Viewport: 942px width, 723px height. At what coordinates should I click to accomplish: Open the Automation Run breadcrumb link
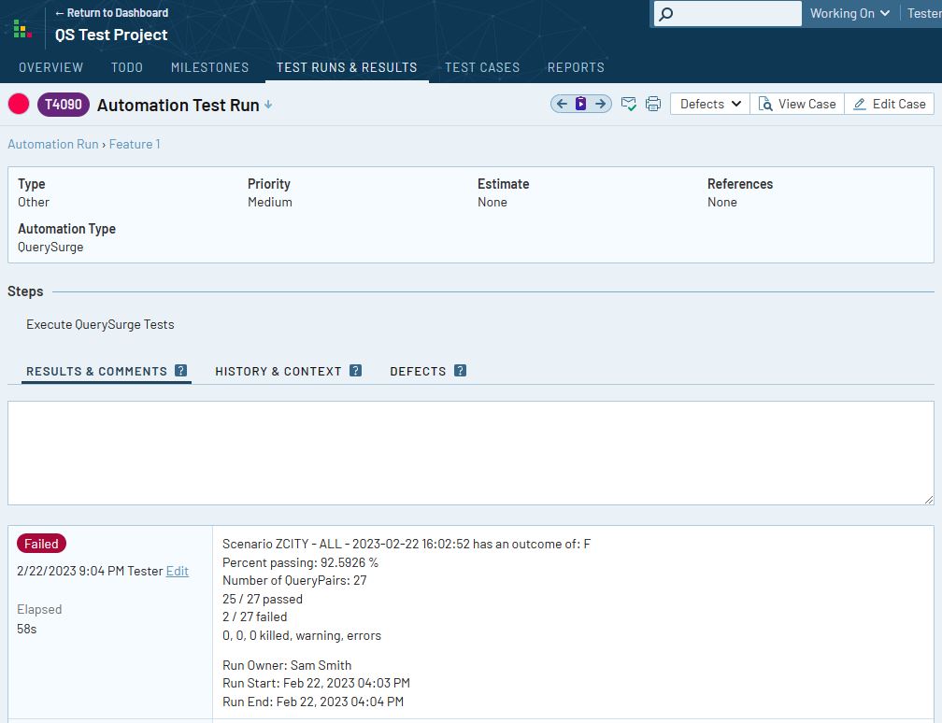click(x=53, y=144)
